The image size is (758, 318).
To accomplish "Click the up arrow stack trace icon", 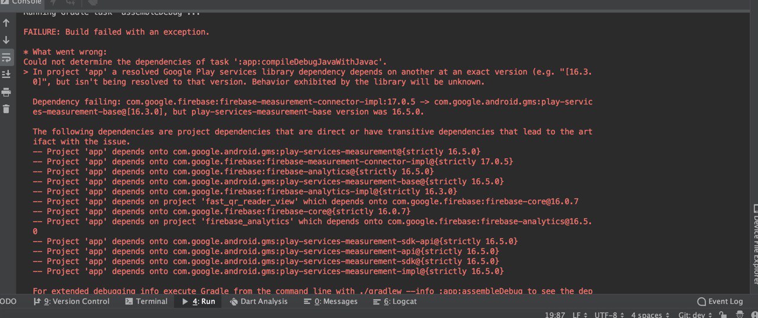I will click(7, 23).
